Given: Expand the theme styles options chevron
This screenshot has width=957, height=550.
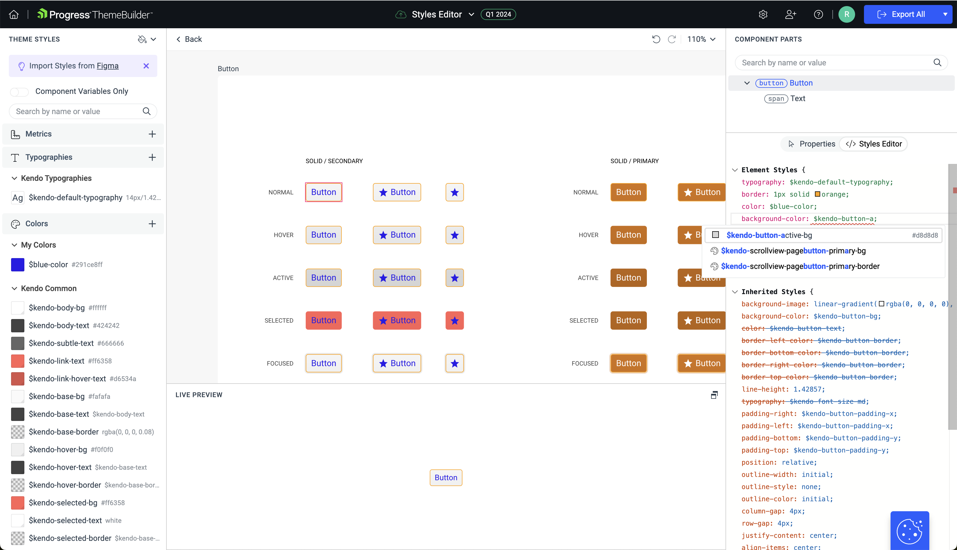Looking at the screenshot, I should pyautogui.click(x=153, y=39).
